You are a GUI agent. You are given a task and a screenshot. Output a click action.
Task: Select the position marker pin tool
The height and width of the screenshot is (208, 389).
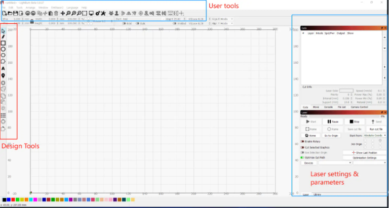click(x=3, y=75)
